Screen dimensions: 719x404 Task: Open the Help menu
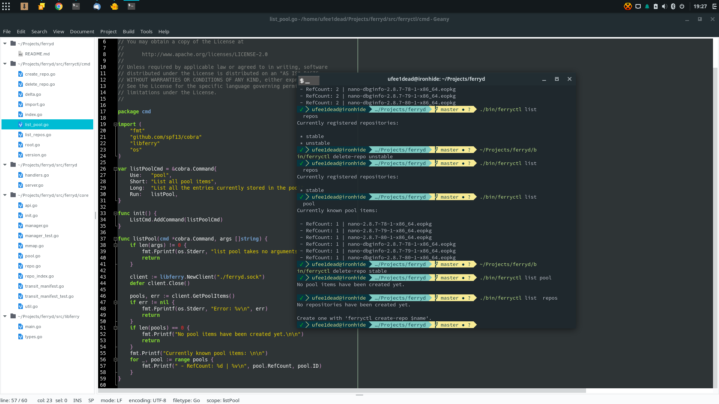(x=164, y=31)
